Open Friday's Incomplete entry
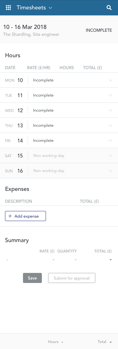Image resolution: width=118 pixels, height=349 pixels. coord(43,141)
